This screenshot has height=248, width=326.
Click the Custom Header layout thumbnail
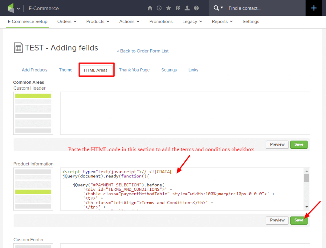[x=33, y=113]
